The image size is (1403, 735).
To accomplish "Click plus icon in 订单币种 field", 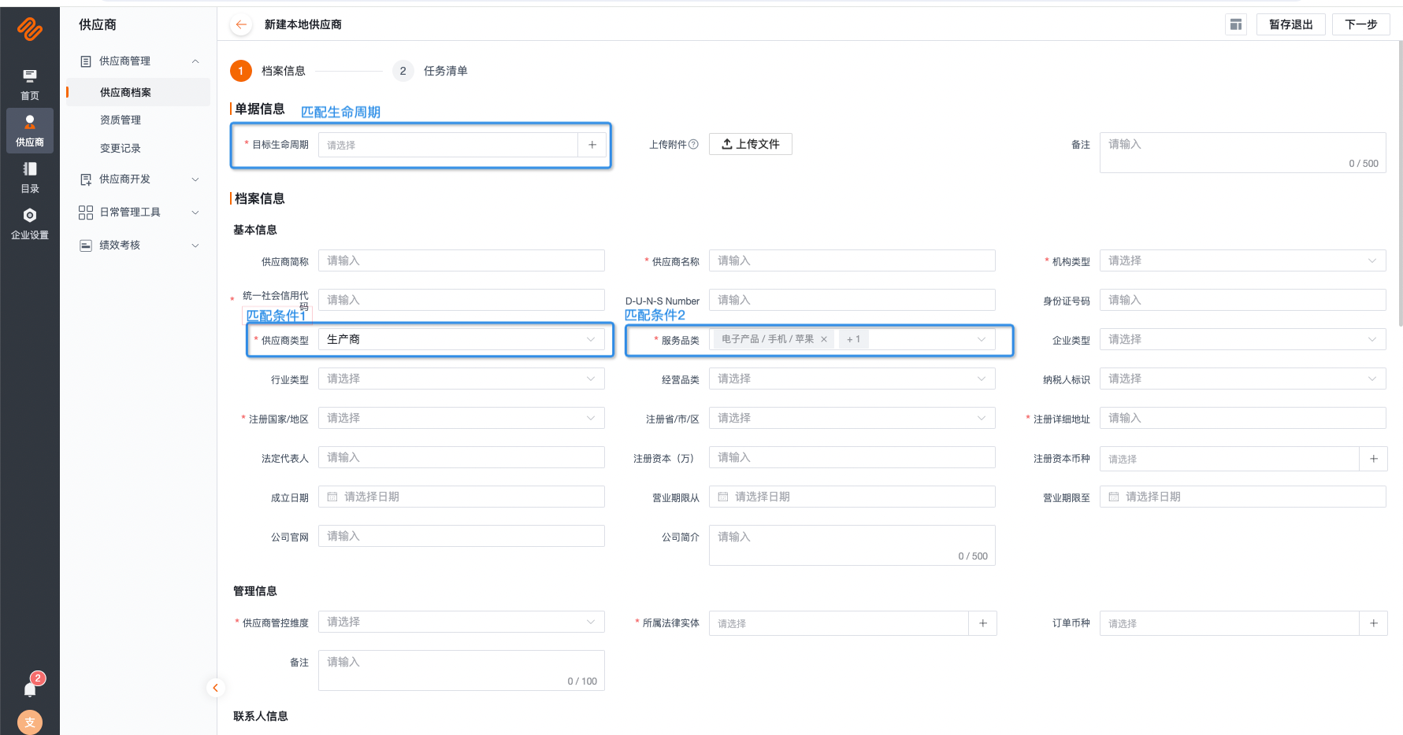I will coord(1374,623).
